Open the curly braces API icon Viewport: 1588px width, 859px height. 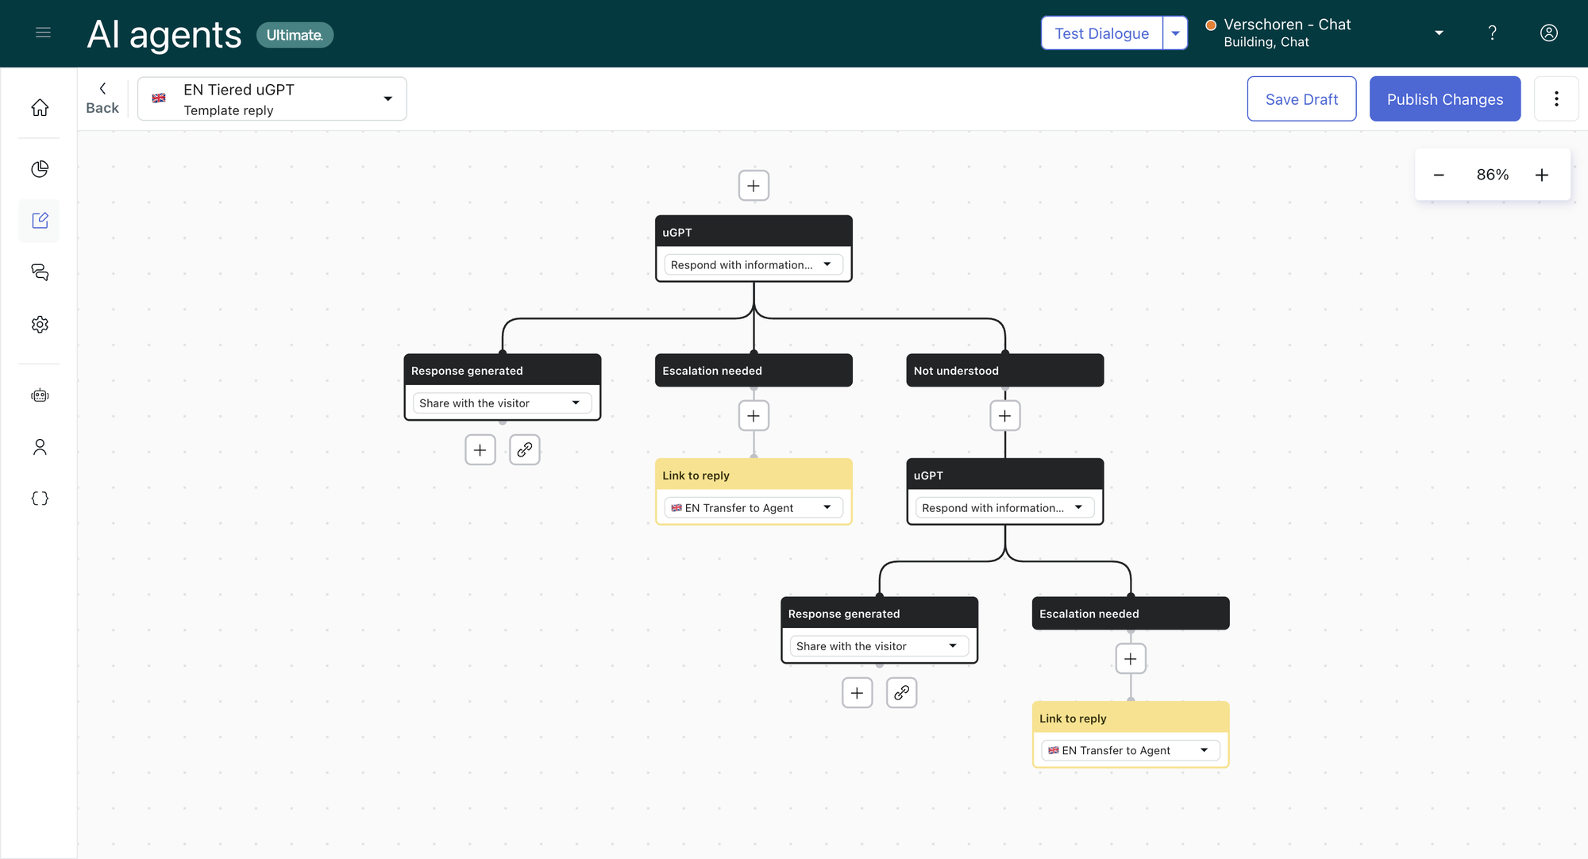click(40, 499)
